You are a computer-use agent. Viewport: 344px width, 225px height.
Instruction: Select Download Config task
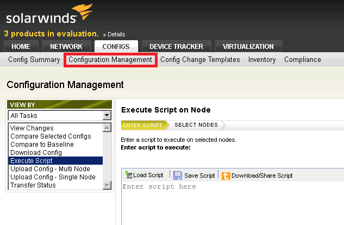pos(55,152)
